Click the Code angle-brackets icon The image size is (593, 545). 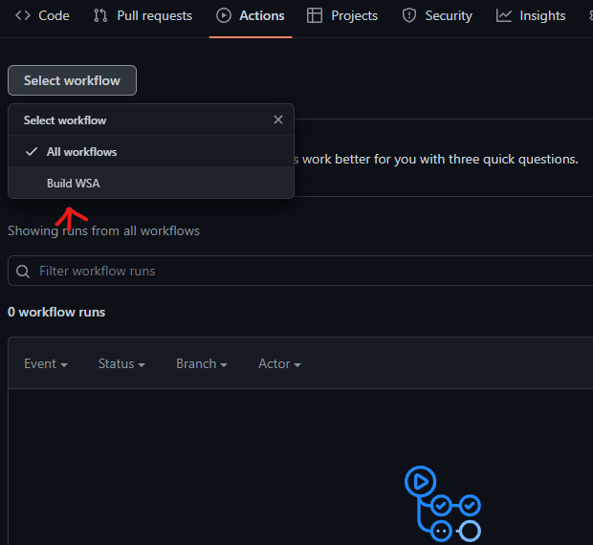23,15
